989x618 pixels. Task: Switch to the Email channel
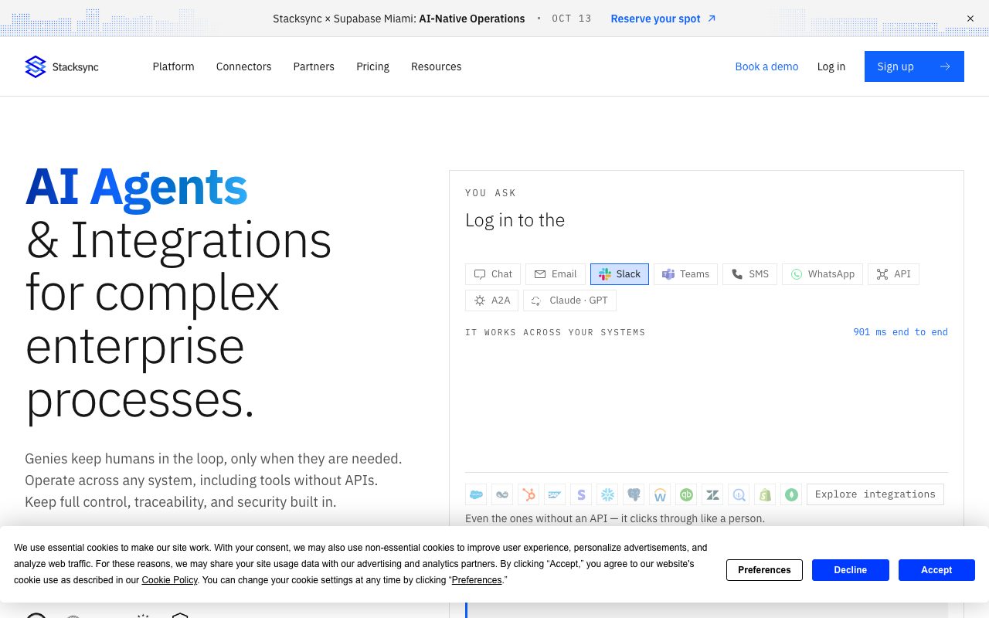click(x=556, y=274)
